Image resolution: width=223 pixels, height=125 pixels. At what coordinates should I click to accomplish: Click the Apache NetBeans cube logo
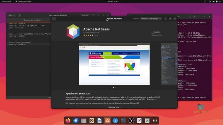pyautogui.click(x=73, y=32)
